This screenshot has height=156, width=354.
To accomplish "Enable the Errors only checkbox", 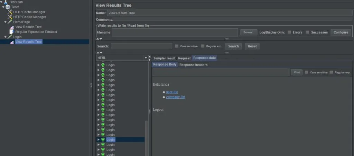I will pos(289,32).
